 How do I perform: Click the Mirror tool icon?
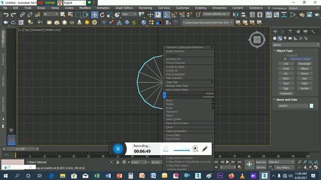[236, 14]
